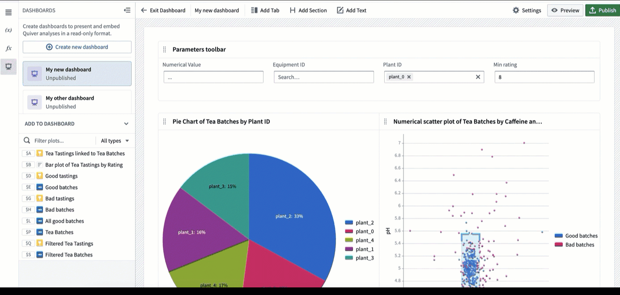Open the Plant ID dropdown field
The width and height of the screenshot is (620, 295).
click(x=434, y=77)
